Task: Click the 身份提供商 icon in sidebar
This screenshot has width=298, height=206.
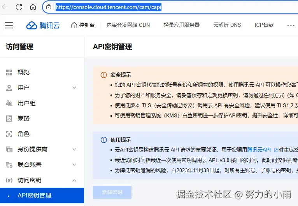Action: coord(9,149)
